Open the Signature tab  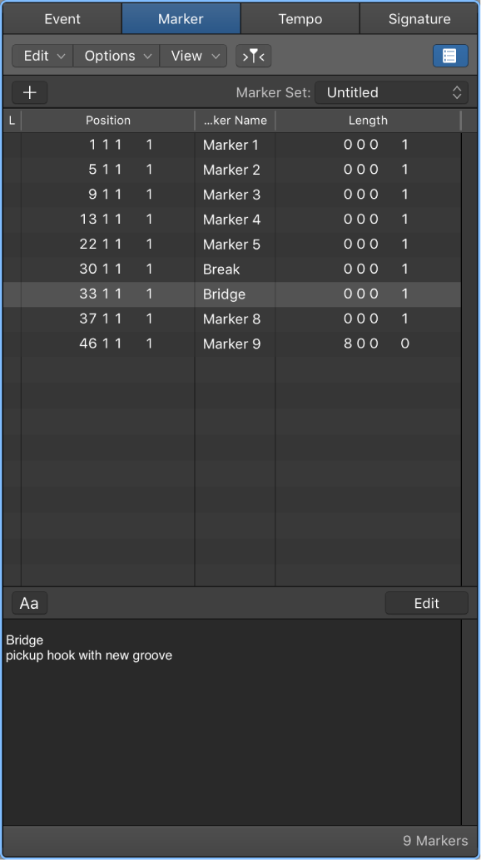click(419, 18)
